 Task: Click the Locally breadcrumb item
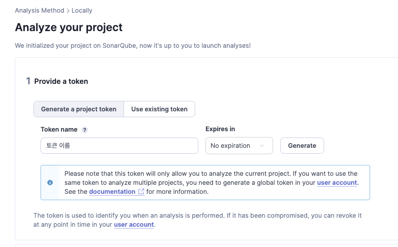[x=82, y=10]
